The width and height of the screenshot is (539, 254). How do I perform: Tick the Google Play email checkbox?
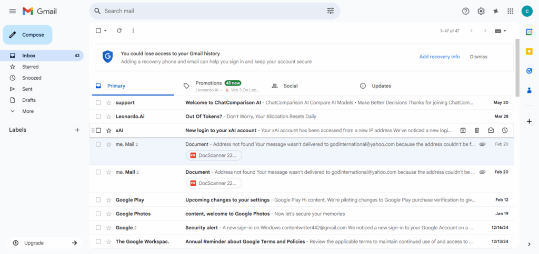[98, 200]
